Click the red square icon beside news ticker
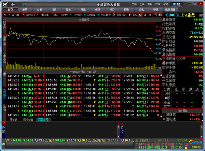205x151 pixels. [x=186, y=144]
